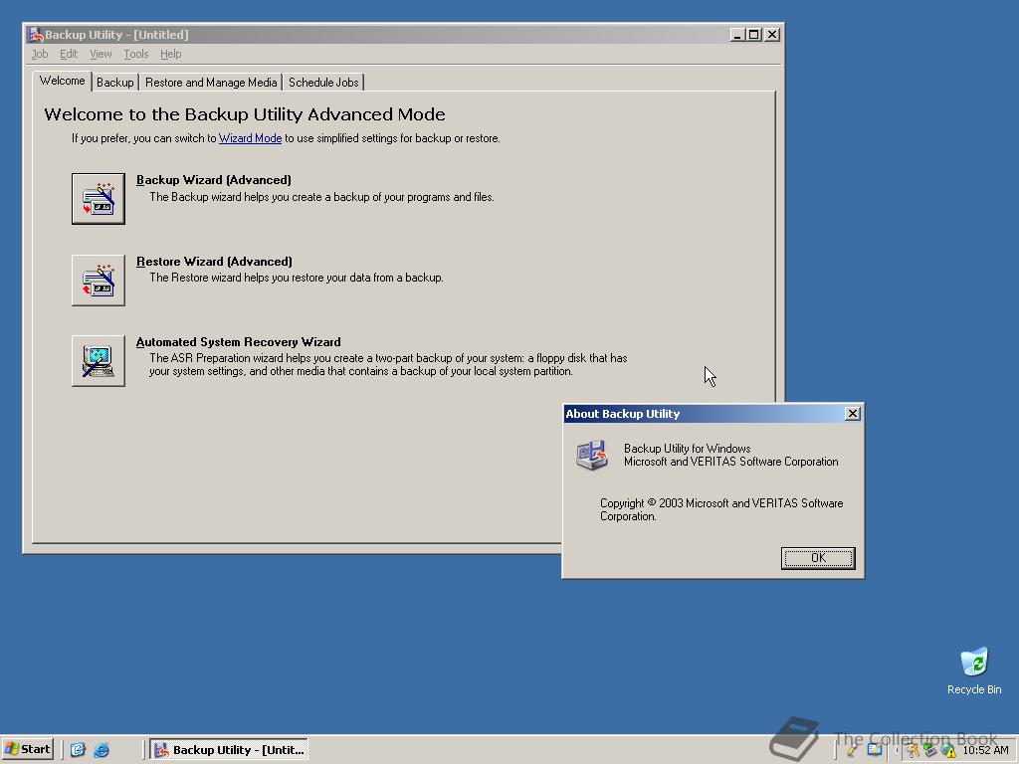This screenshot has height=764, width=1019.
Task: Click the backup icon in About dialog
Action: 591,455
